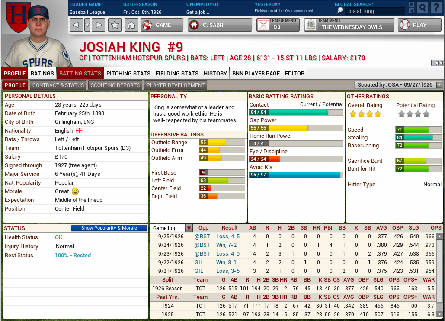
Task: Click the home icon button
Action: pyautogui.click(x=131, y=25)
